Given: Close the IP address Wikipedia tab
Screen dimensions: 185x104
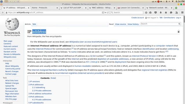Looking at the screenshot, I should [x=29, y=8].
